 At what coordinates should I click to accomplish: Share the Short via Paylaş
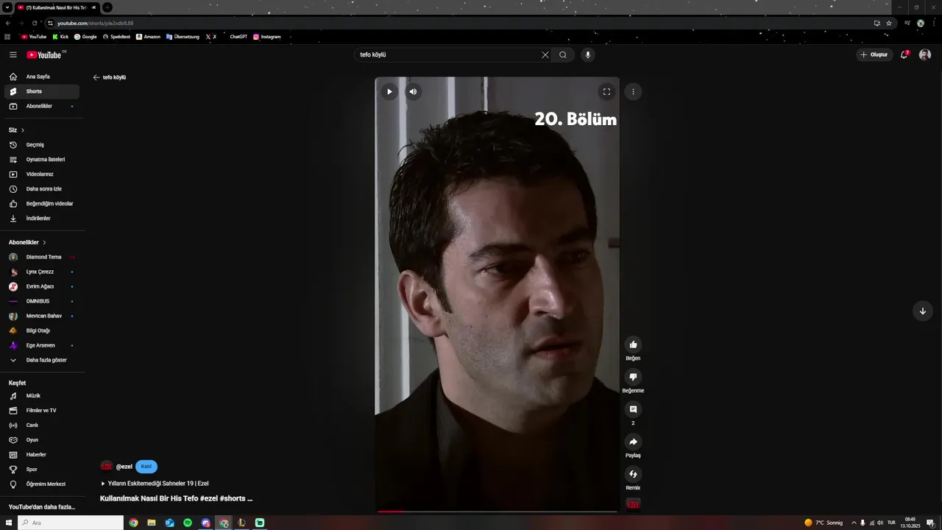coord(633,442)
